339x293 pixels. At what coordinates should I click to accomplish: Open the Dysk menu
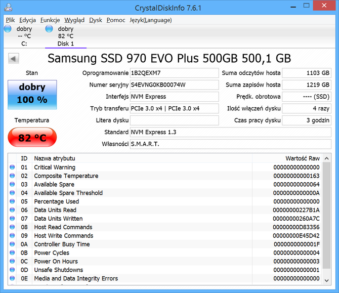(96, 20)
